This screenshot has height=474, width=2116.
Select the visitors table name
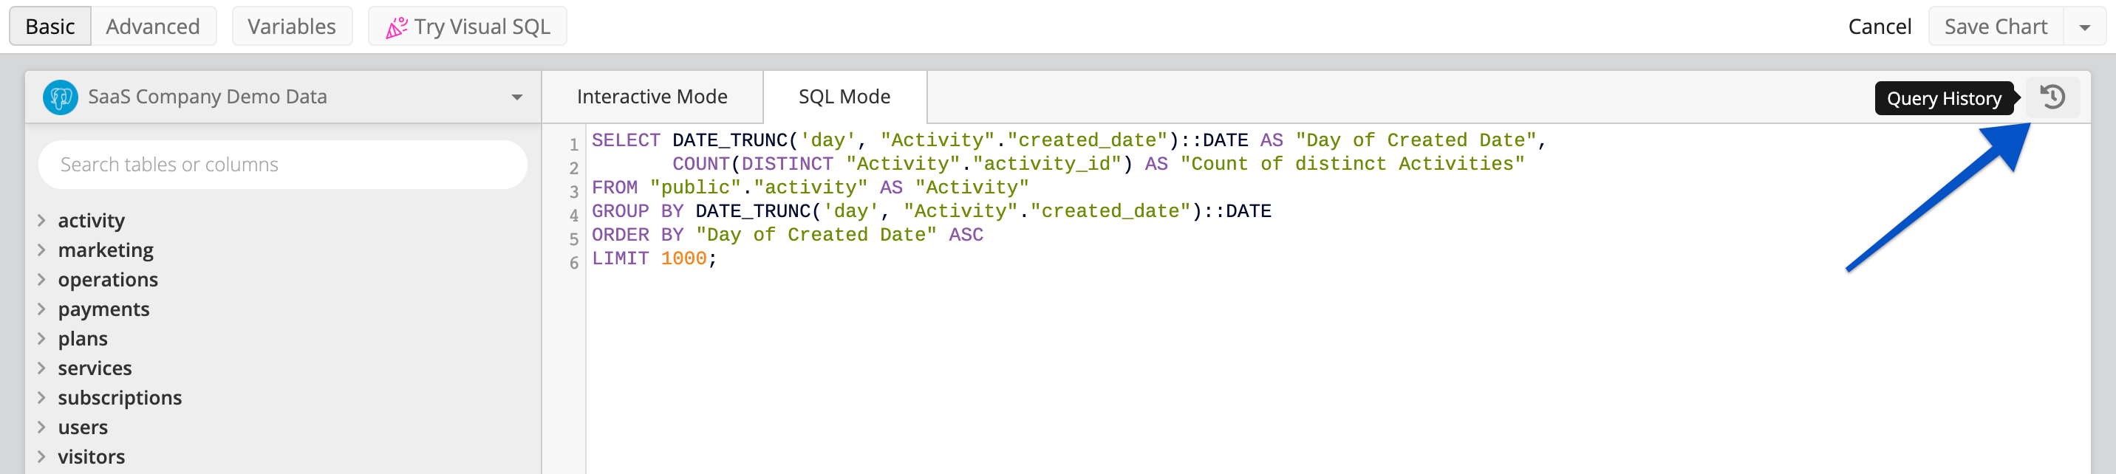(x=91, y=457)
